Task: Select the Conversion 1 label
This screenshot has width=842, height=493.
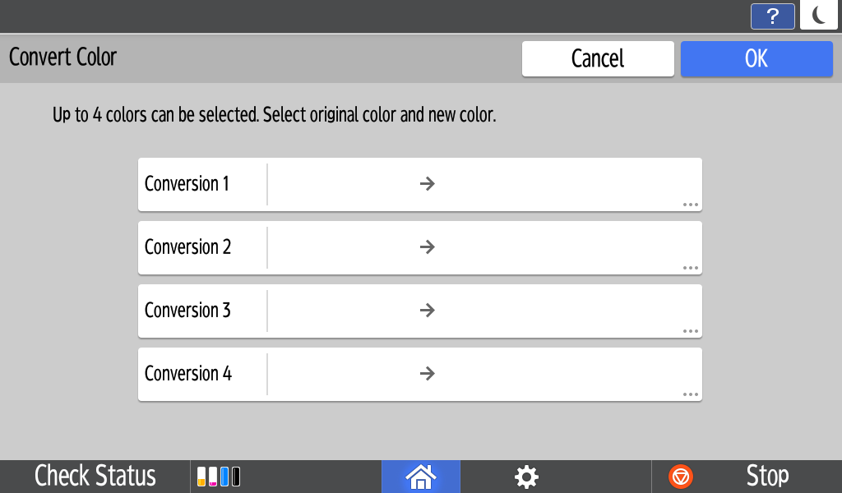Action: tap(187, 184)
